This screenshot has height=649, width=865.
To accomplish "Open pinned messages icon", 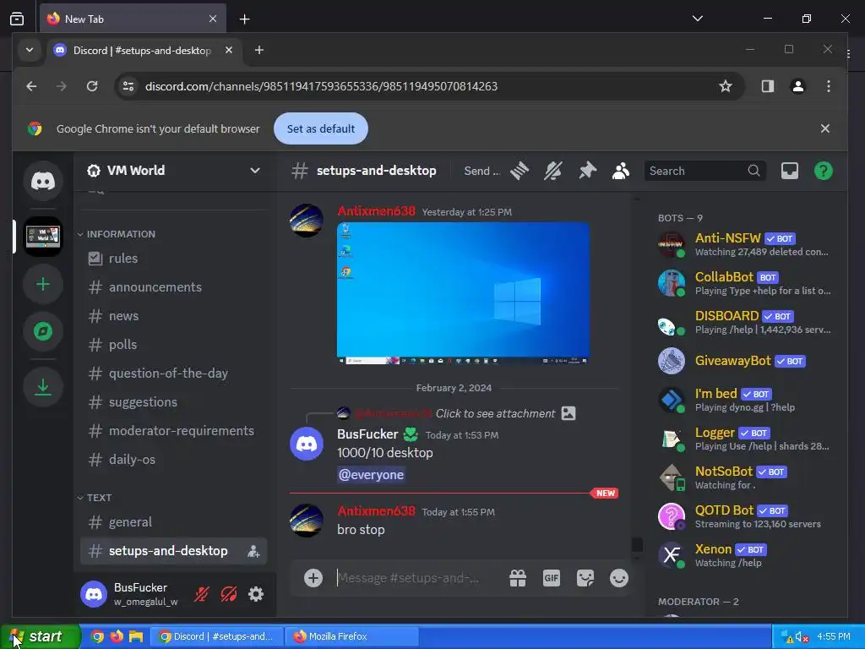I will coord(588,171).
